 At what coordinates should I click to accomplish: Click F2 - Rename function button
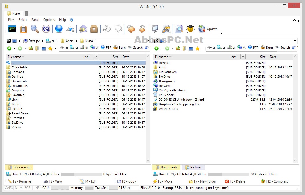click(19, 181)
